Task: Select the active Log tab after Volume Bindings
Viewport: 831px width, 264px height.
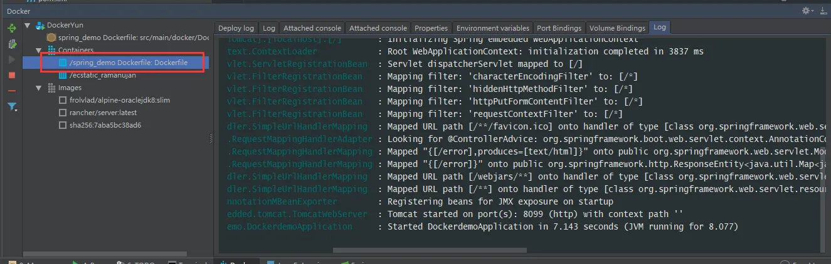Action: pos(660,28)
